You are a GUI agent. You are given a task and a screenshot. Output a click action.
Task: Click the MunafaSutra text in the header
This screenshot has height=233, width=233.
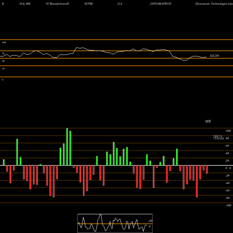[x=59, y=4]
